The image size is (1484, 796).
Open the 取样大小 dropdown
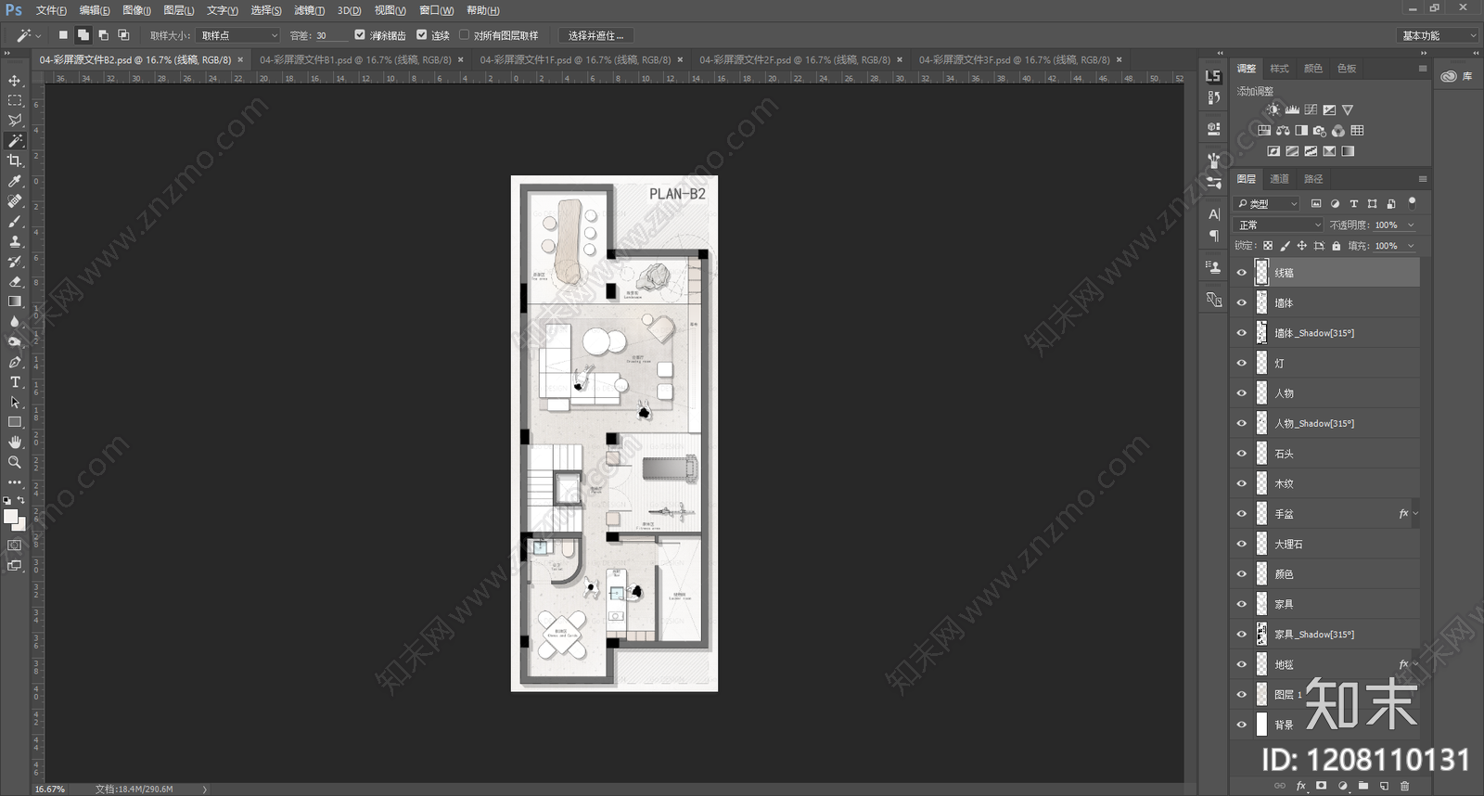click(238, 35)
